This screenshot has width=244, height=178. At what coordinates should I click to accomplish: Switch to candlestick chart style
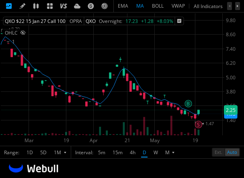[36, 6]
